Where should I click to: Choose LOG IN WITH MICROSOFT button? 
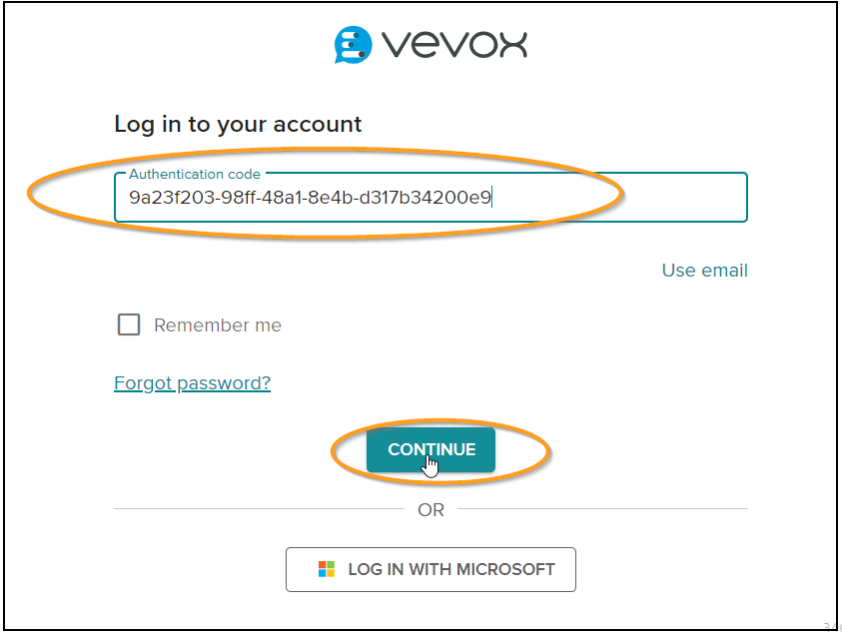(x=430, y=570)
